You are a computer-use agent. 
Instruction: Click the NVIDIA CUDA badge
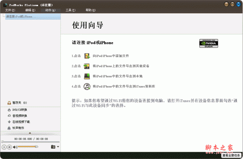click(x=209, y=43)
